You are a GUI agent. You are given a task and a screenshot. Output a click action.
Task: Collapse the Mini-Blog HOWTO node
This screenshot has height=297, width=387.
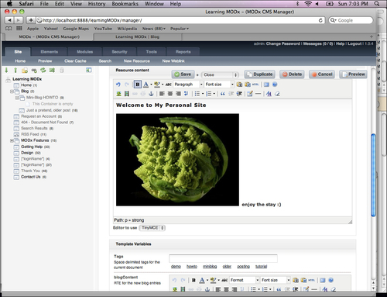tap(17, 98)
